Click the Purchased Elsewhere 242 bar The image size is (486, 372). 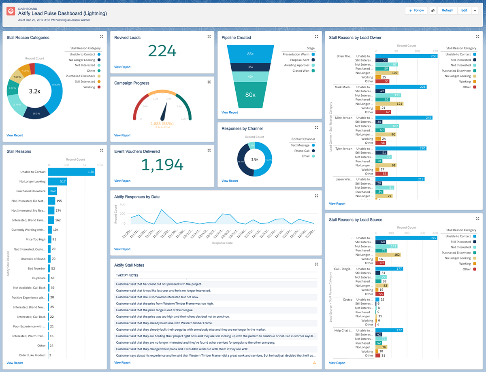coord(53,191)
